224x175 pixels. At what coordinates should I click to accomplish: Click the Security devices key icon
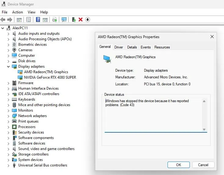click(14, 132)
